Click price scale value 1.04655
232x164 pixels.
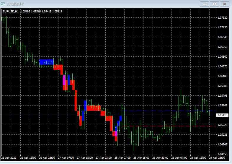coord(222,154)
